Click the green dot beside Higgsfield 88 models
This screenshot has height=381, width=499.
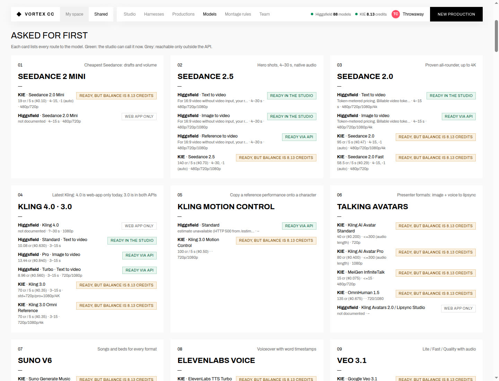[312, 14]
